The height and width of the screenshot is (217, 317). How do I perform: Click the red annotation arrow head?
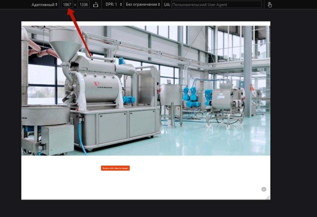pos(70,12)
